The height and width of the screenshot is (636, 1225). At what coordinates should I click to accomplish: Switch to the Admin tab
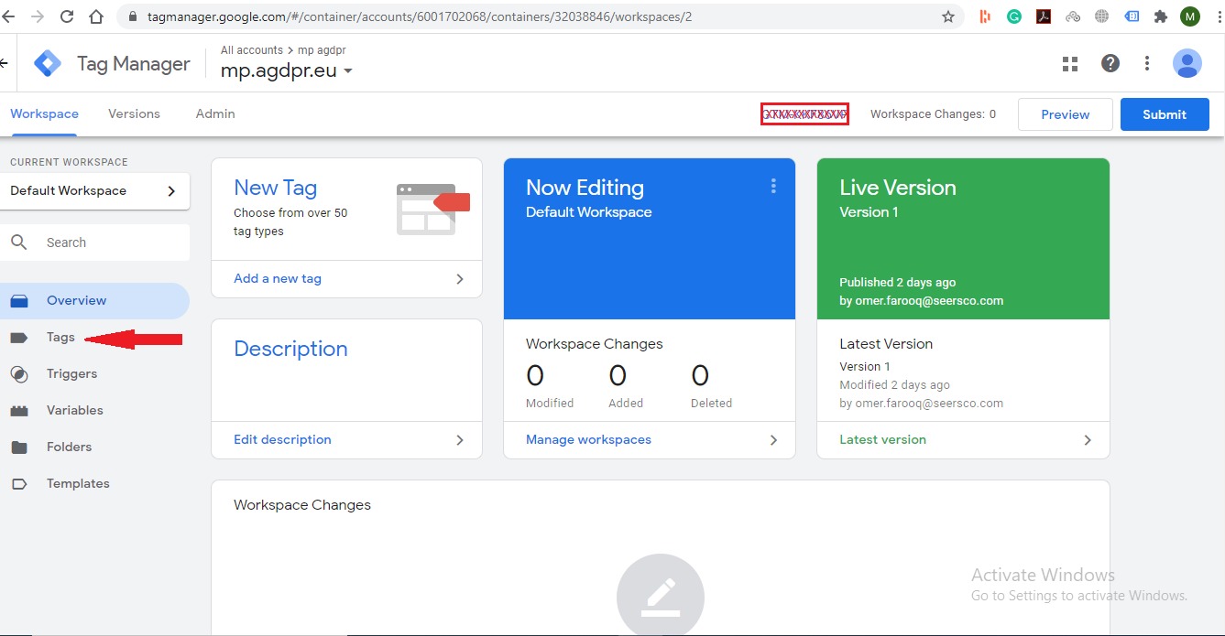tap(215, 114)
